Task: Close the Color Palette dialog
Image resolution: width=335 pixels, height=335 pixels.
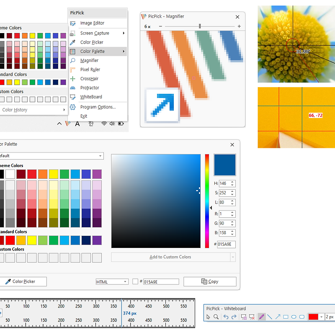Action: (232, 144)
